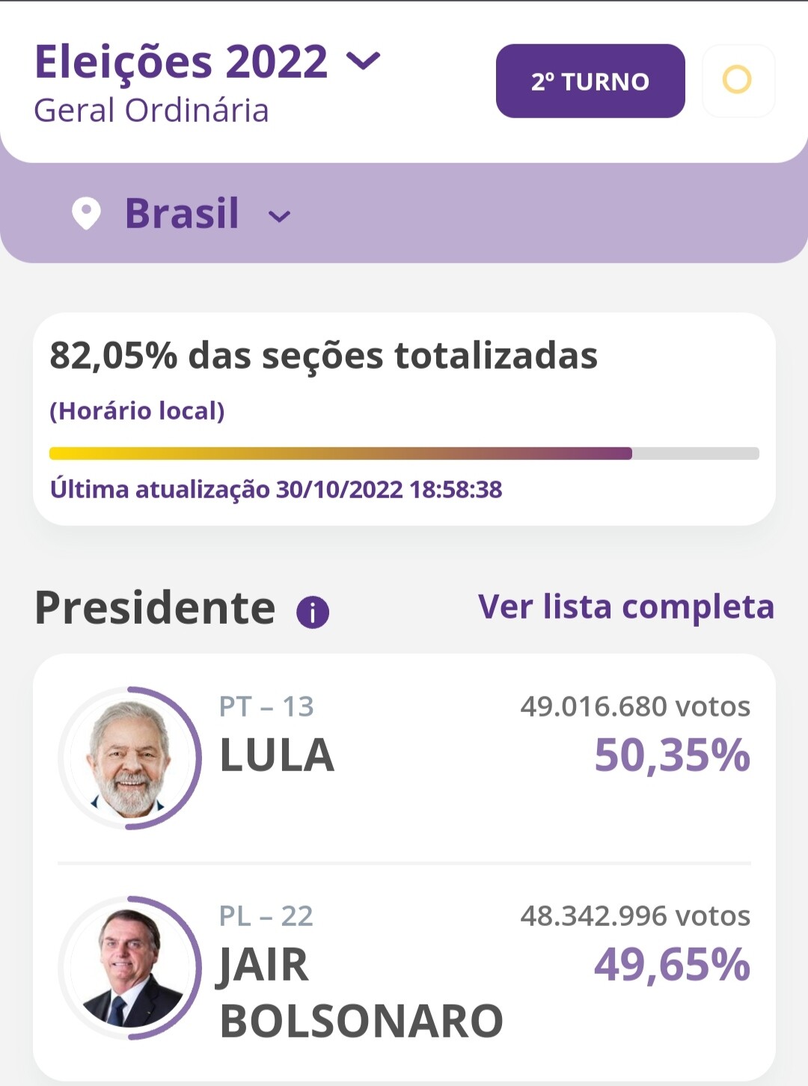Open the Ver lista completa link
Viewport: 808px width, 1086px height.
(625, 607)
